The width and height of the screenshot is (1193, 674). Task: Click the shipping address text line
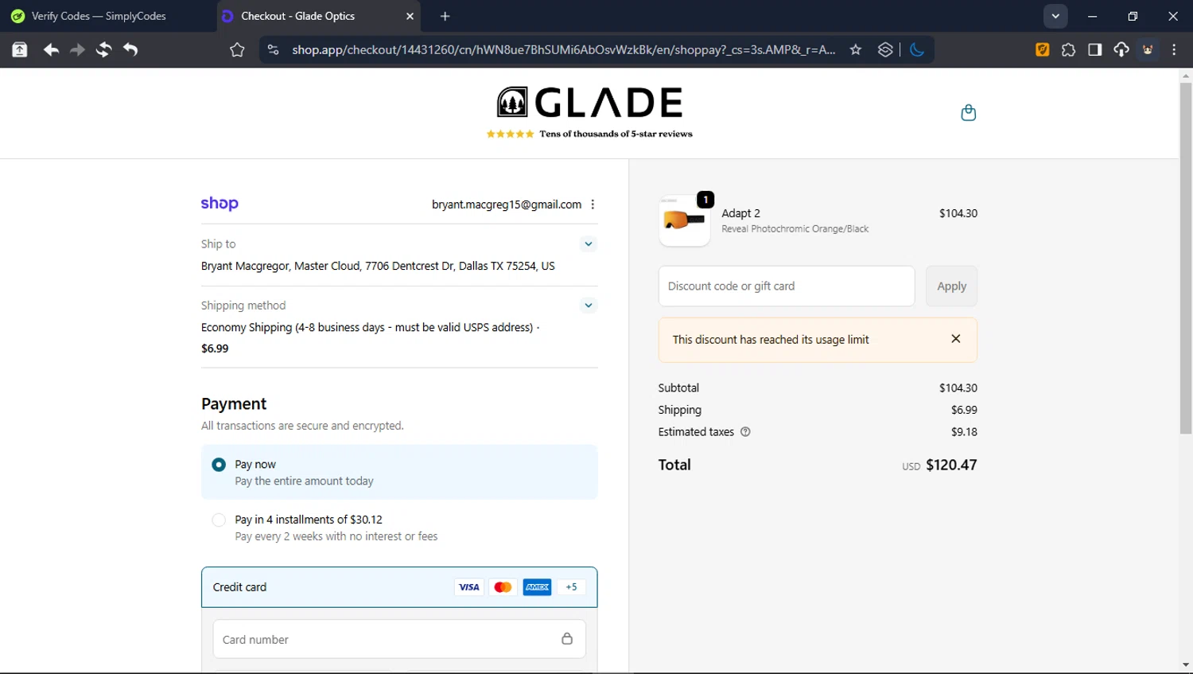point(378,266)
